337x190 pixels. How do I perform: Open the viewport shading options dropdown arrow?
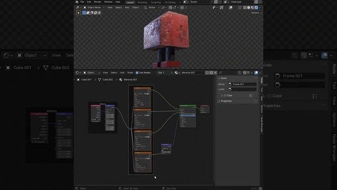coord(260,7)
